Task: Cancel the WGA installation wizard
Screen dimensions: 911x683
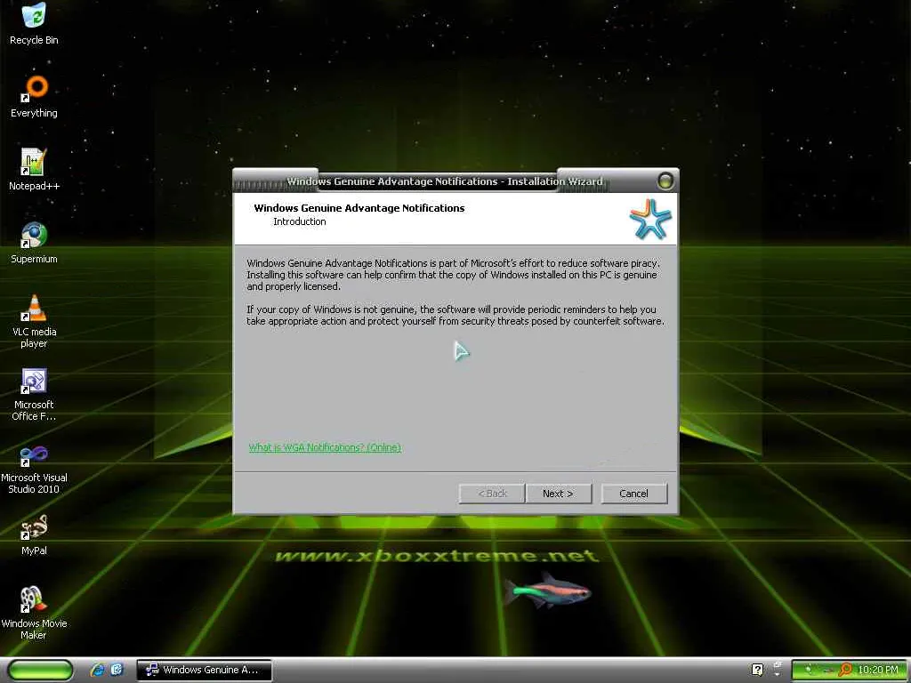Action: point(633,494)
